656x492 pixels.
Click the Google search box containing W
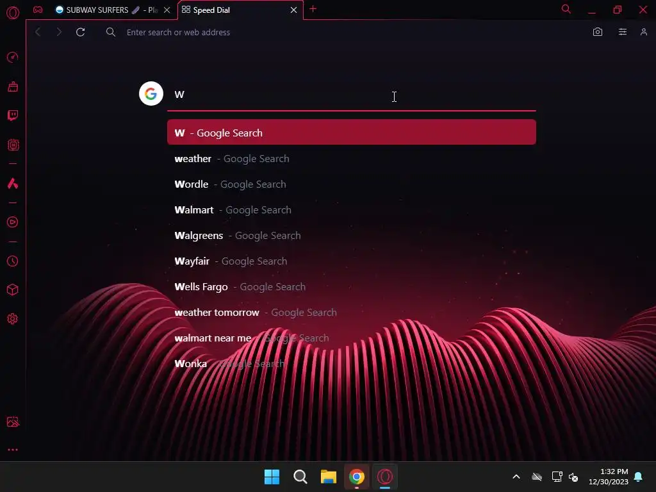[352, 95]
